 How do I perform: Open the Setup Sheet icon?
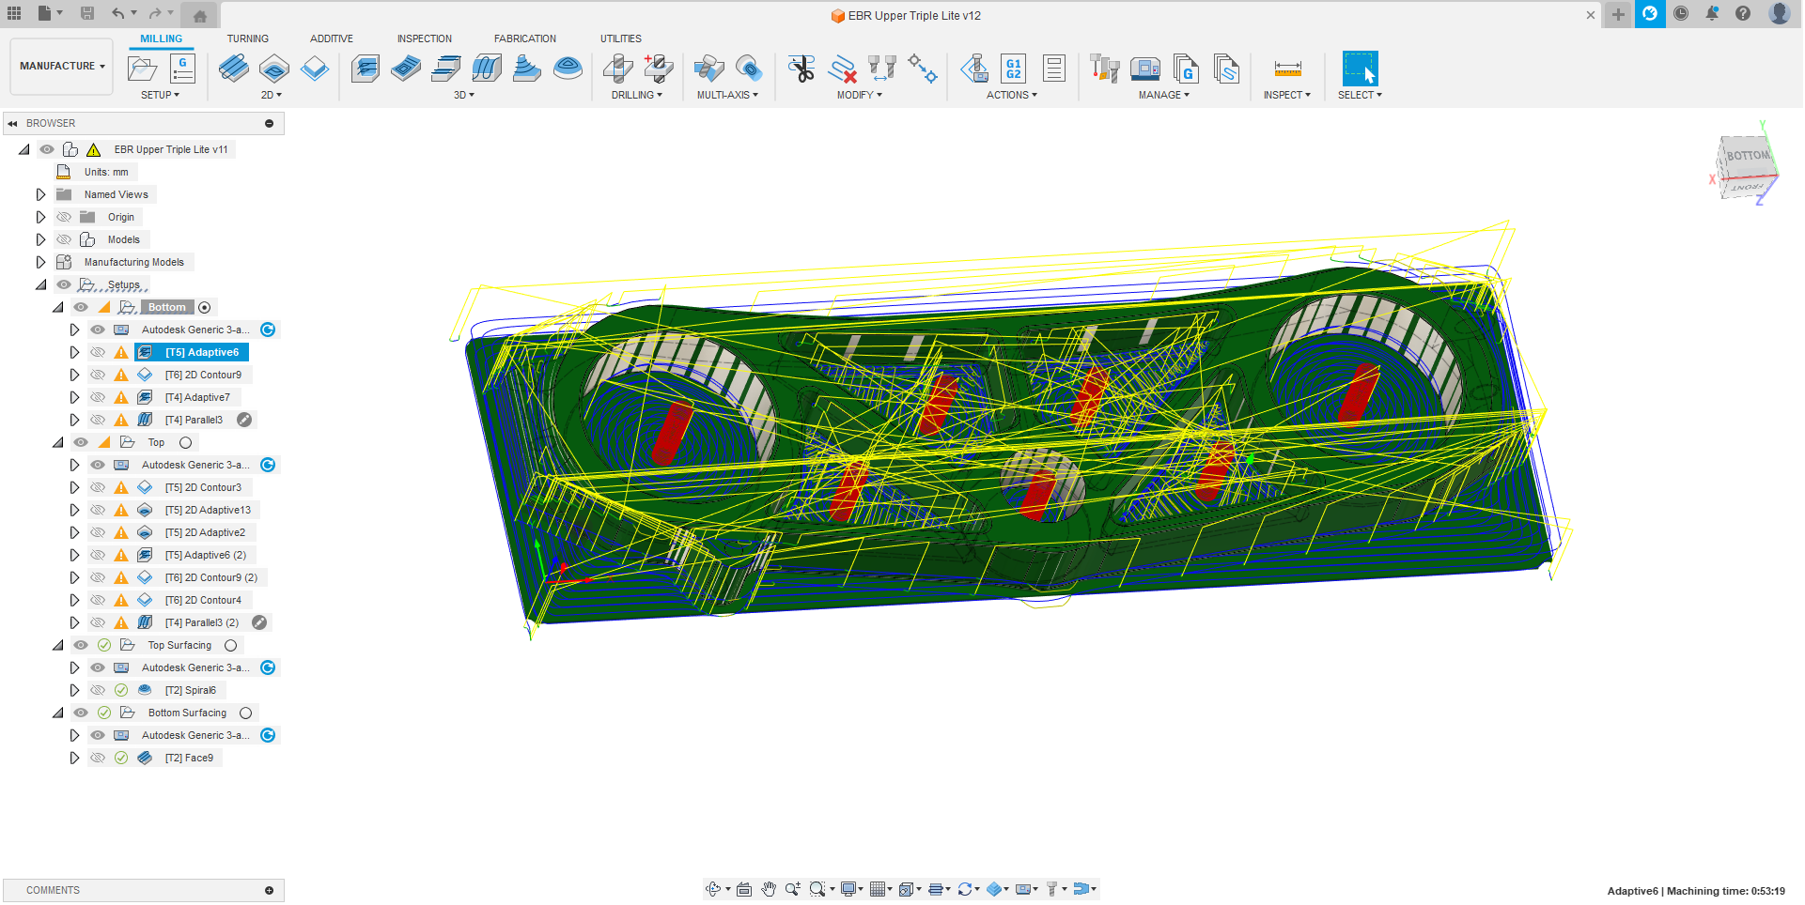1054,69
